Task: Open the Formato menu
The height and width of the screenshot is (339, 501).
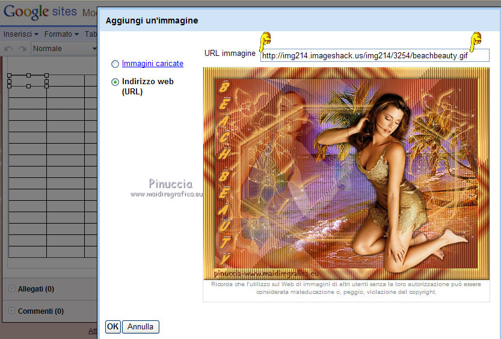Action: click(x=61, y=34)
